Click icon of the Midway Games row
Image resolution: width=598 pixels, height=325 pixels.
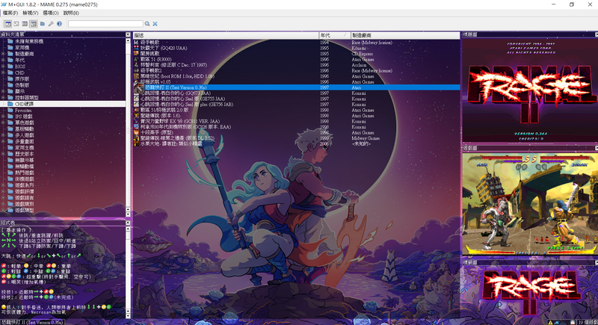pos(136,138)
